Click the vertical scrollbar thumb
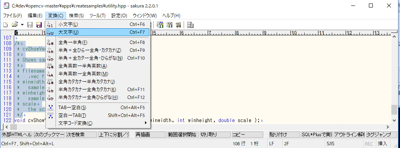 (394, 110)
